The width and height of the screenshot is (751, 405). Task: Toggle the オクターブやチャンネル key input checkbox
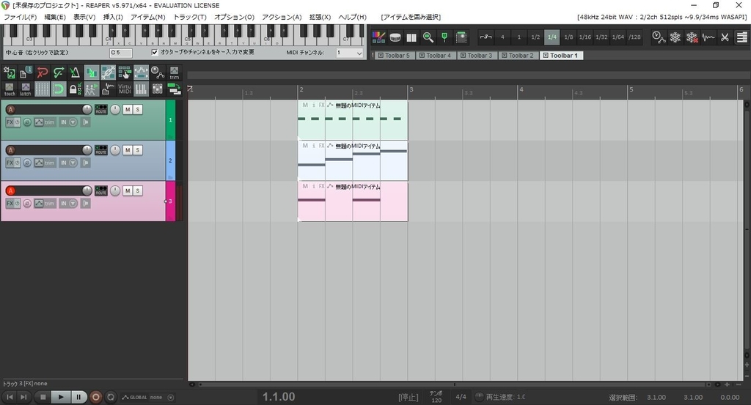(155, 52)
